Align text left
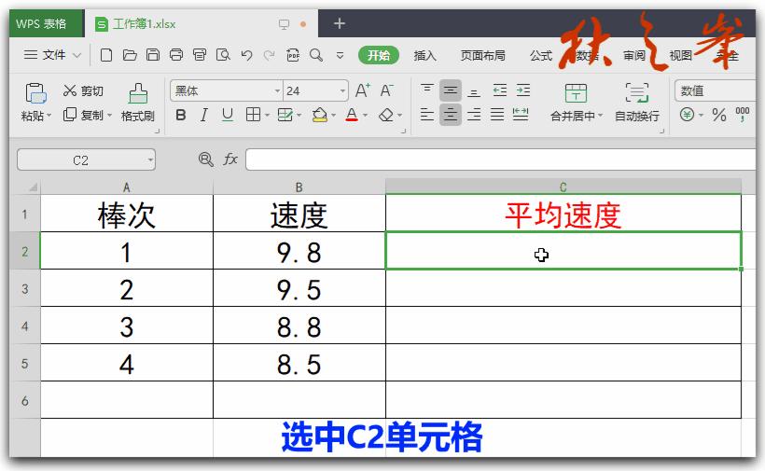This screenshot has height=471, width=765. tap(427, 115)
